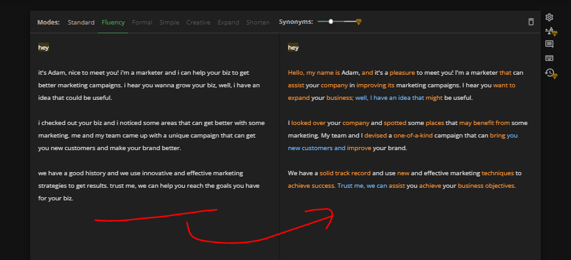Open the premium history clock icon
Screen dimensions: 571x260
click(551, 73)
